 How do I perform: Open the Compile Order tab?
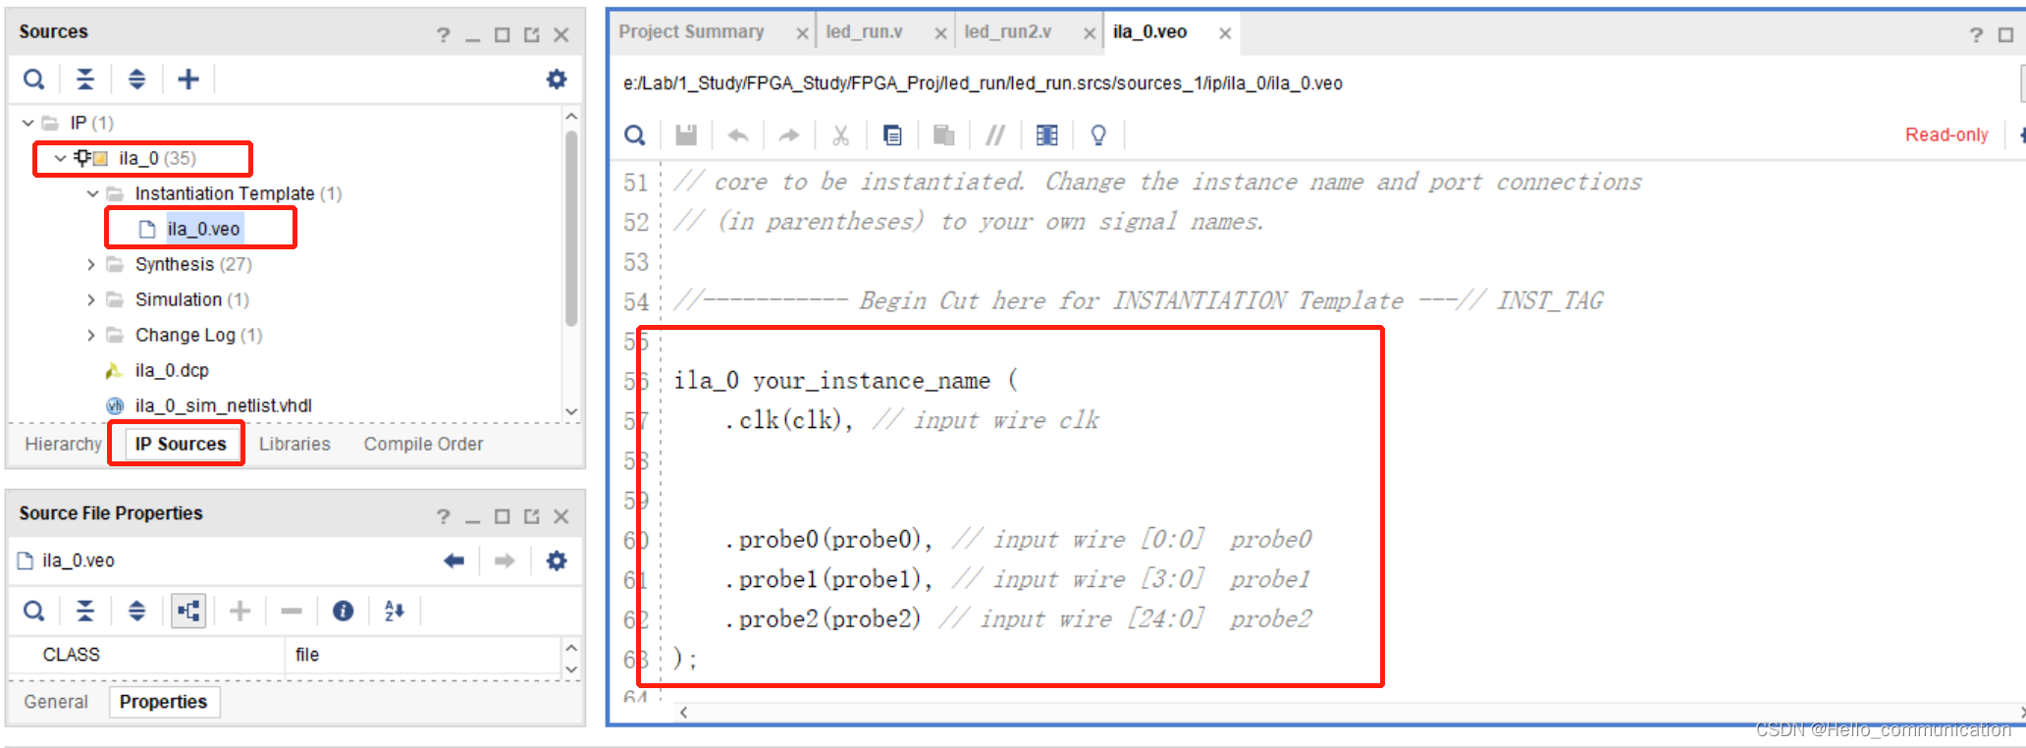[x=423, y=444]
